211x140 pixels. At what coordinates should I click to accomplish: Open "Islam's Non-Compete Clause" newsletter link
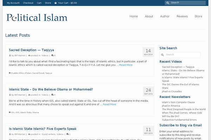point(178,102)
